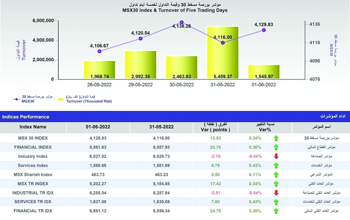Toggle the MSX30 line series in legend

tap(16, 99)
